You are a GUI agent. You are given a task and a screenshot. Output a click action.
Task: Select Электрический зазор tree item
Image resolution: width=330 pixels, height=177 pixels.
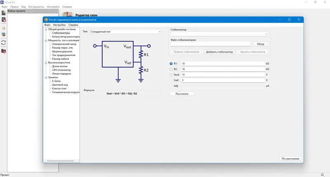pos(64,44)
